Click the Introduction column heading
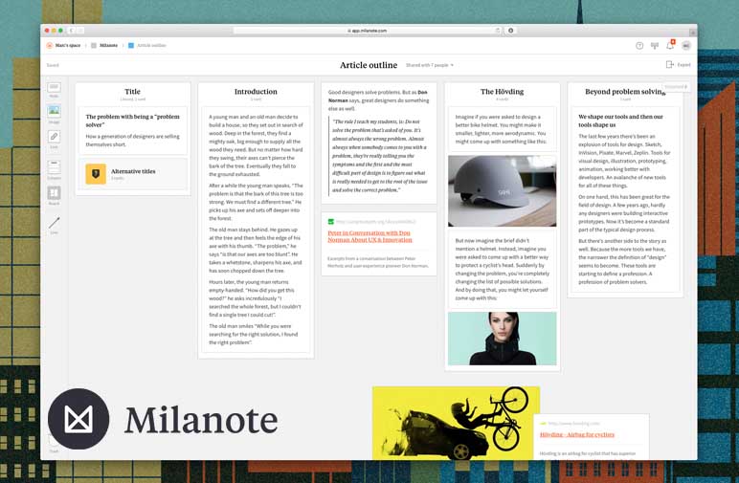Viewport: 739px width, 483px height. 256,92
